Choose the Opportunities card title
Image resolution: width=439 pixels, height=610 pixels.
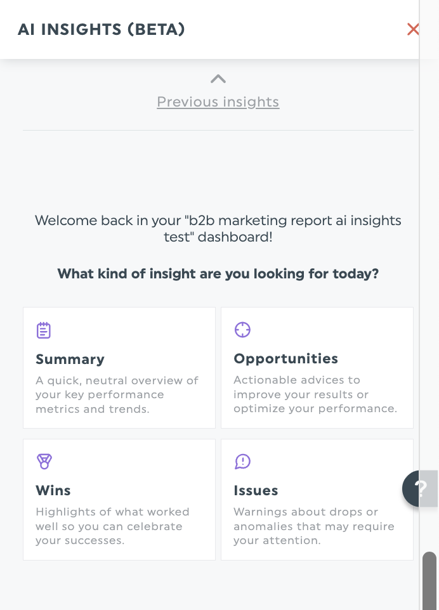[x=285, y=359]
